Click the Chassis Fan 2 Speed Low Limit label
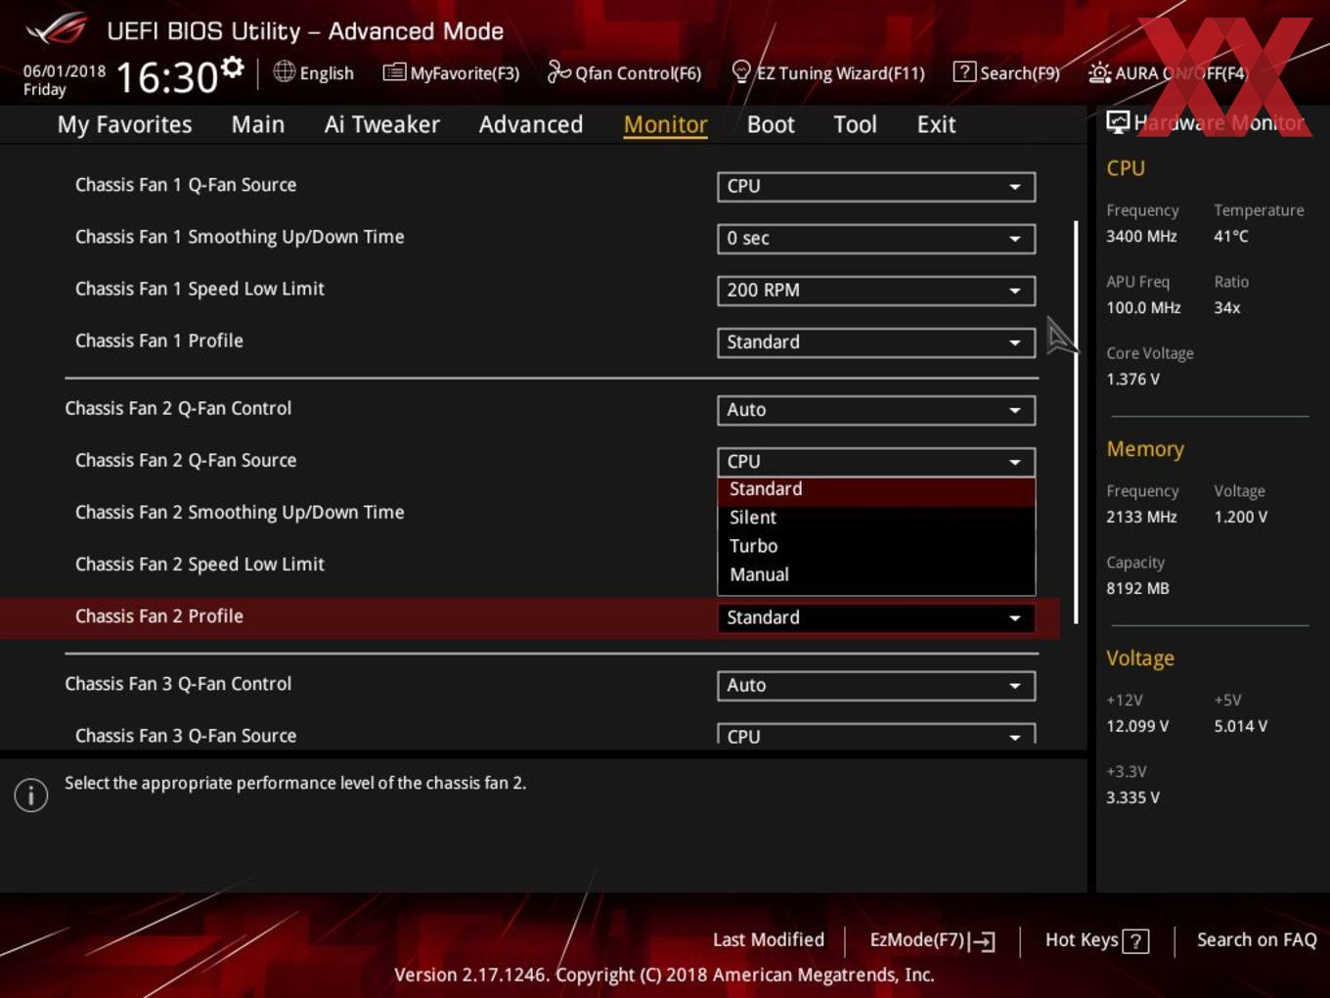The image size is (1330, 998). coord(199,565)
